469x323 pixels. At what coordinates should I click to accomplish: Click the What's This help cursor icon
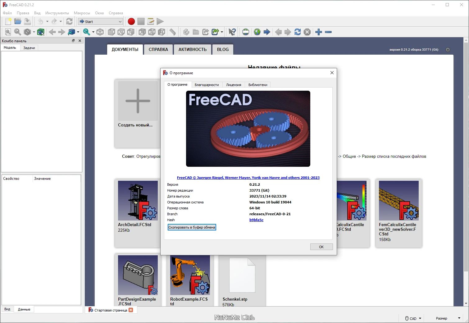click(x=232, y=32)
